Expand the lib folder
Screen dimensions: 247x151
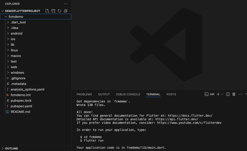coord(13,44)
